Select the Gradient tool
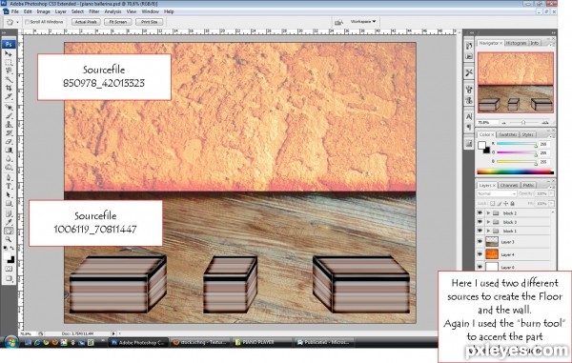The width and height of the screenshot is (572, 363). pos(9,151)
